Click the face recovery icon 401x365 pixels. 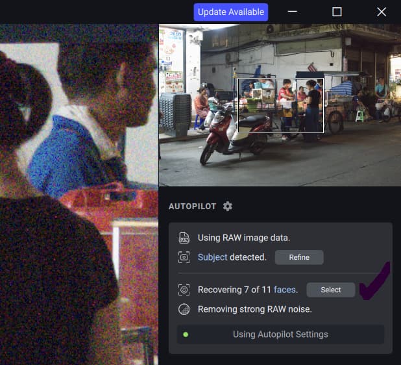coord(184,290)
